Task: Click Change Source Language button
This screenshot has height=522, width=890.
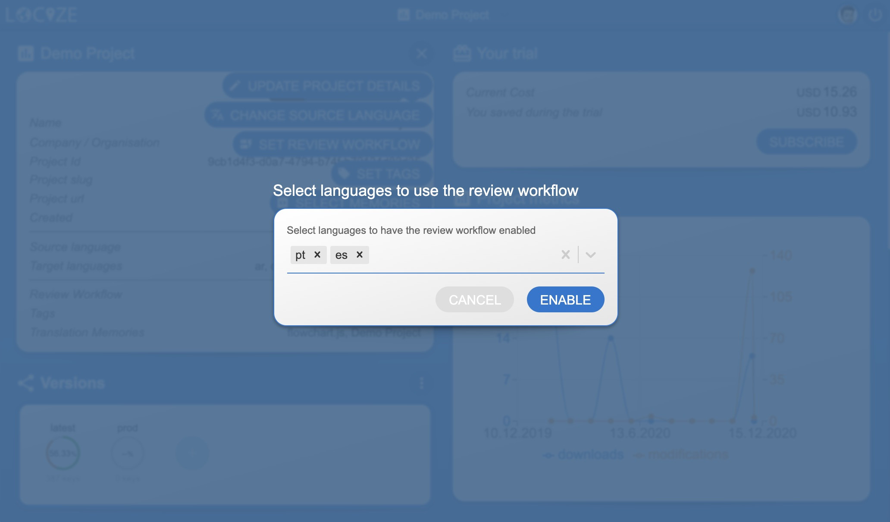Action: [318, 115]
